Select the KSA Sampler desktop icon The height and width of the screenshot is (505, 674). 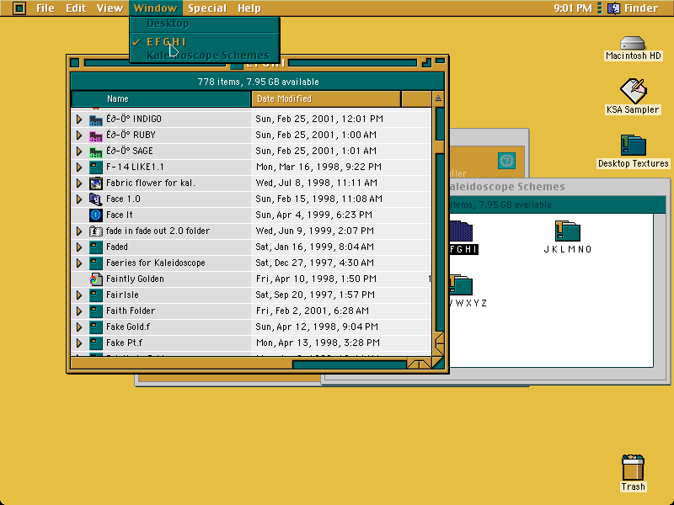[633, 90]
